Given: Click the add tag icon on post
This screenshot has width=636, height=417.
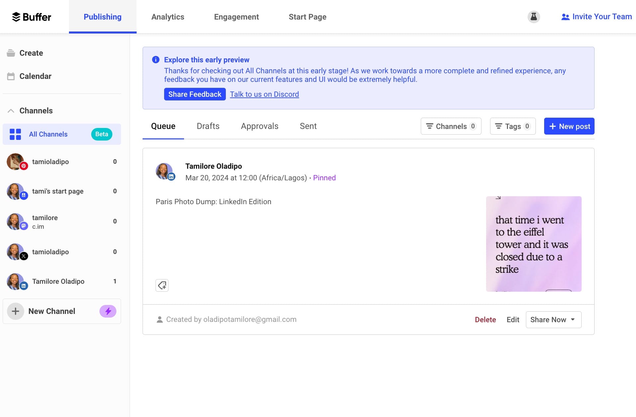Looking at the screenshot, I should (x=162, y=285).
